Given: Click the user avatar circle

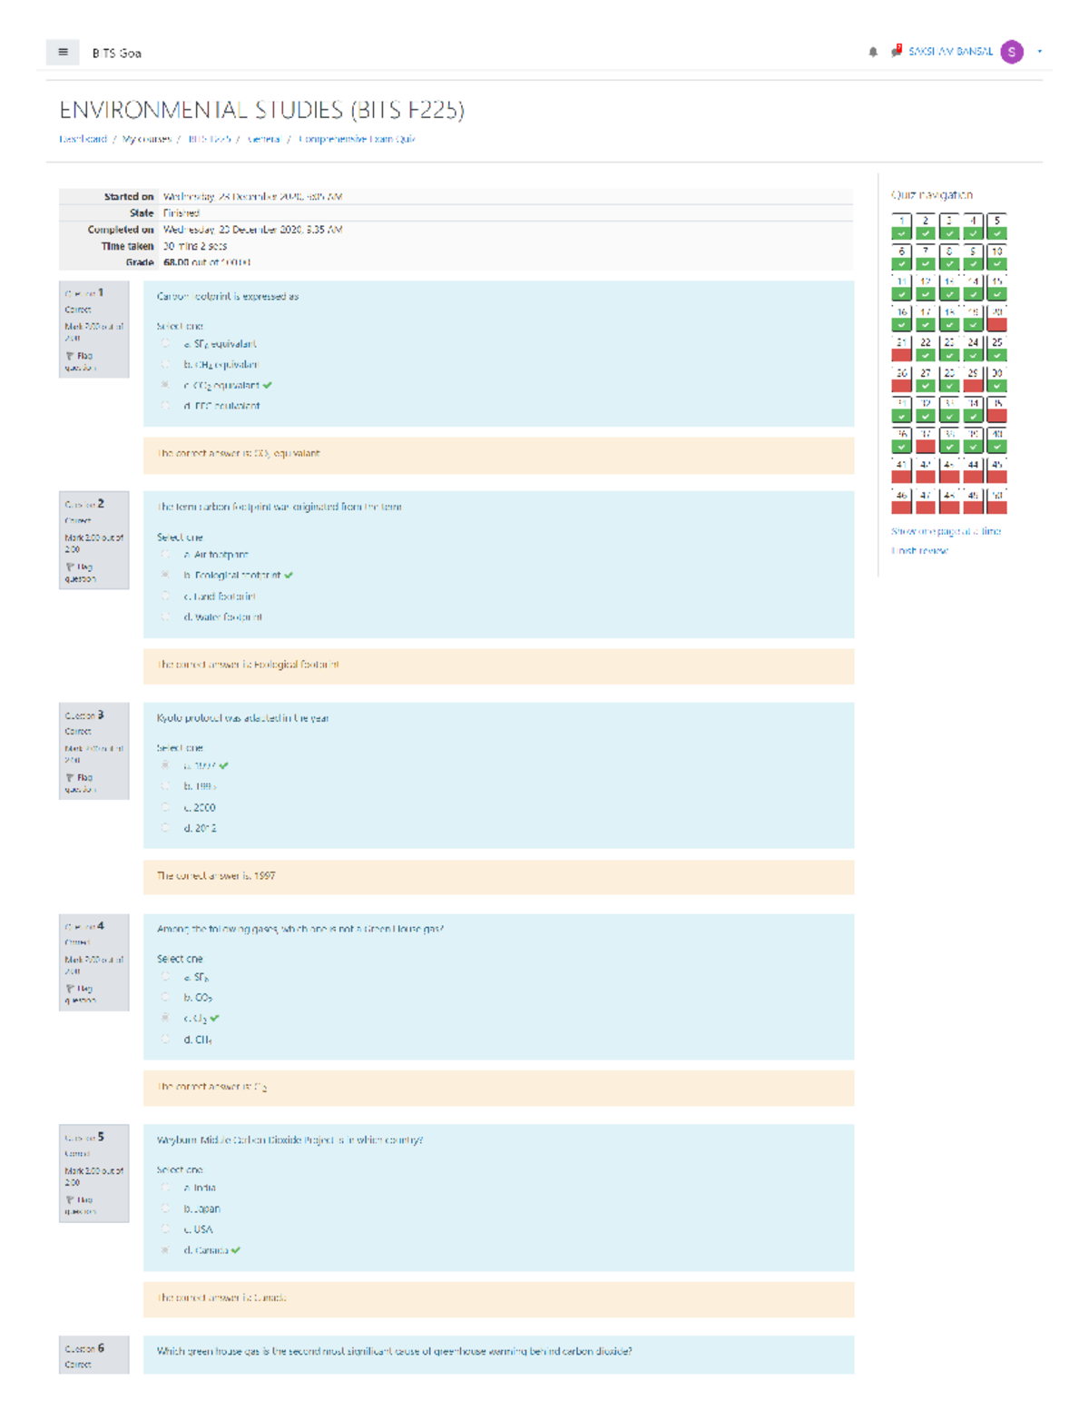Looking at the screenshot, I should 1010,53.
